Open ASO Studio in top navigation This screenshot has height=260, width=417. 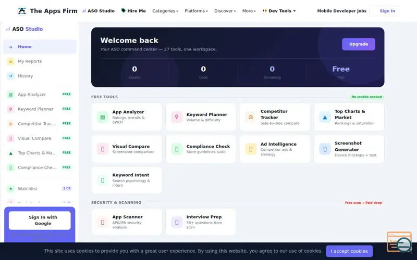pos(99,11)
